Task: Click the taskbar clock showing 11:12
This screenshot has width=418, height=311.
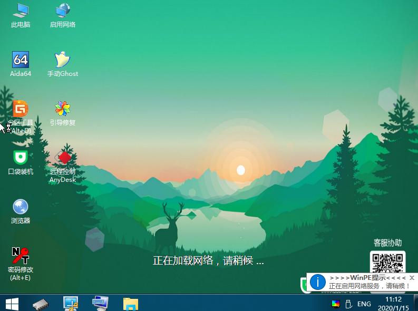Action: click(390, 303)
